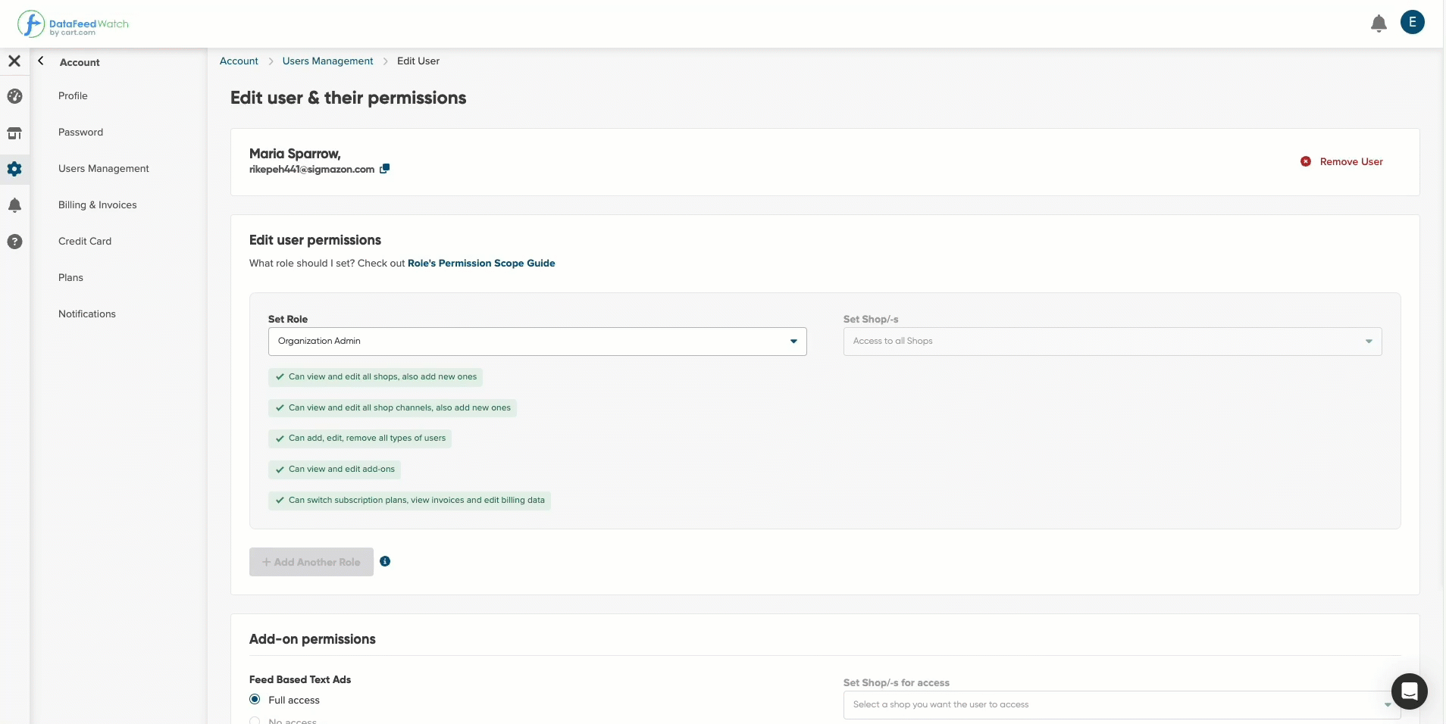Go to Billing & Invoices menu
1446x724 pixels.
(98, 205)
